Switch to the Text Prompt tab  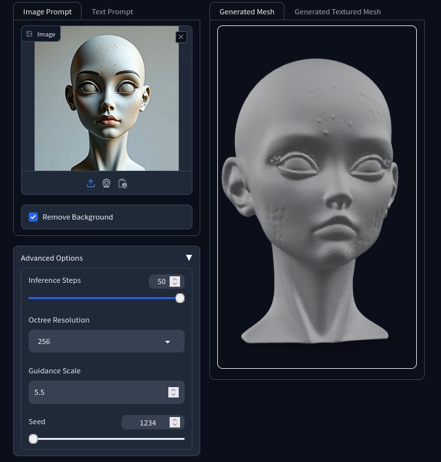tap(112, 12)
